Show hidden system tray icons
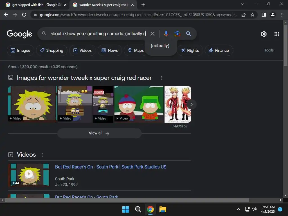 [238, 209]
